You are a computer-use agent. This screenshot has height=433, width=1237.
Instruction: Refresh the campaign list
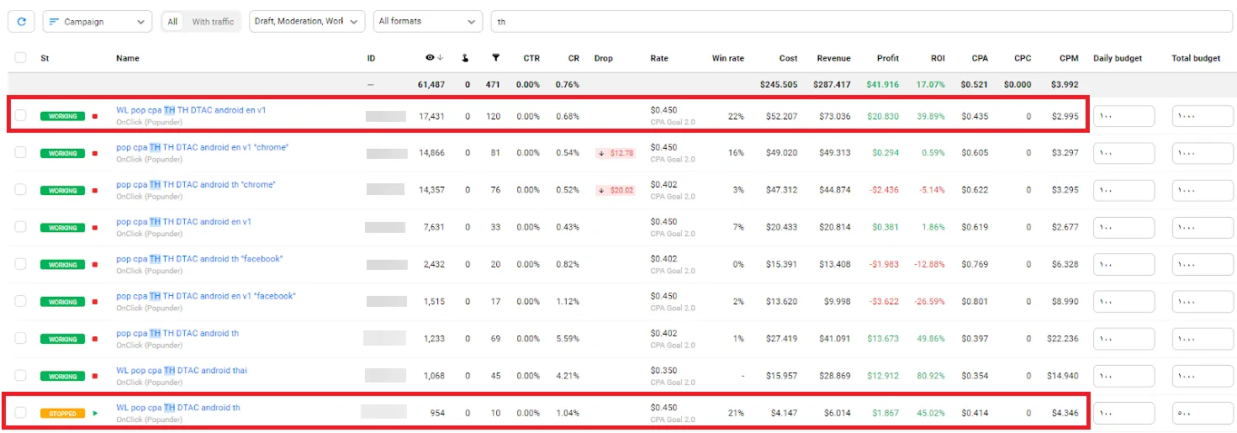coord(21,21)
